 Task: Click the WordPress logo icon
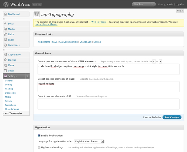(x=5, y=4)
